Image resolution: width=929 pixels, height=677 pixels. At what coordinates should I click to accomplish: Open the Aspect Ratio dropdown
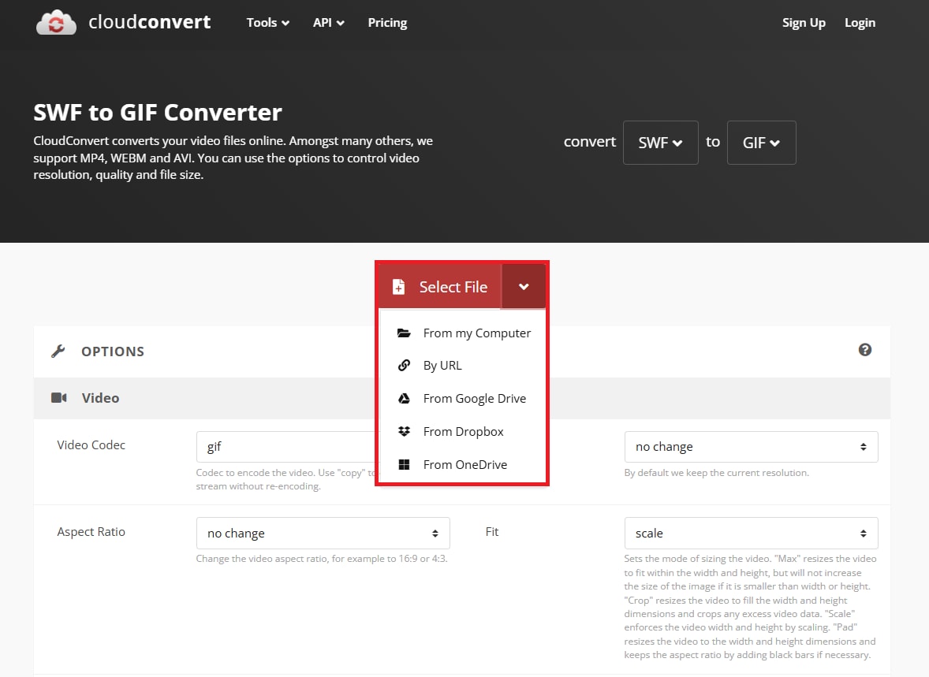tap(323, 533)
